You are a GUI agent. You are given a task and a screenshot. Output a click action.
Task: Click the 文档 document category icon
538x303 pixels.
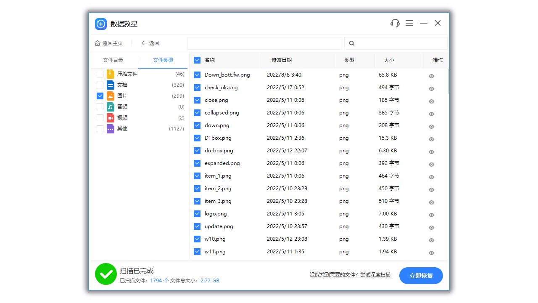coord(110,85)
